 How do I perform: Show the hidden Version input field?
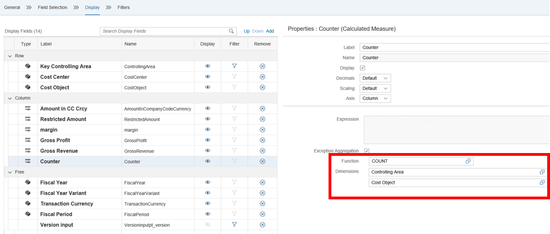click(208, 225)
